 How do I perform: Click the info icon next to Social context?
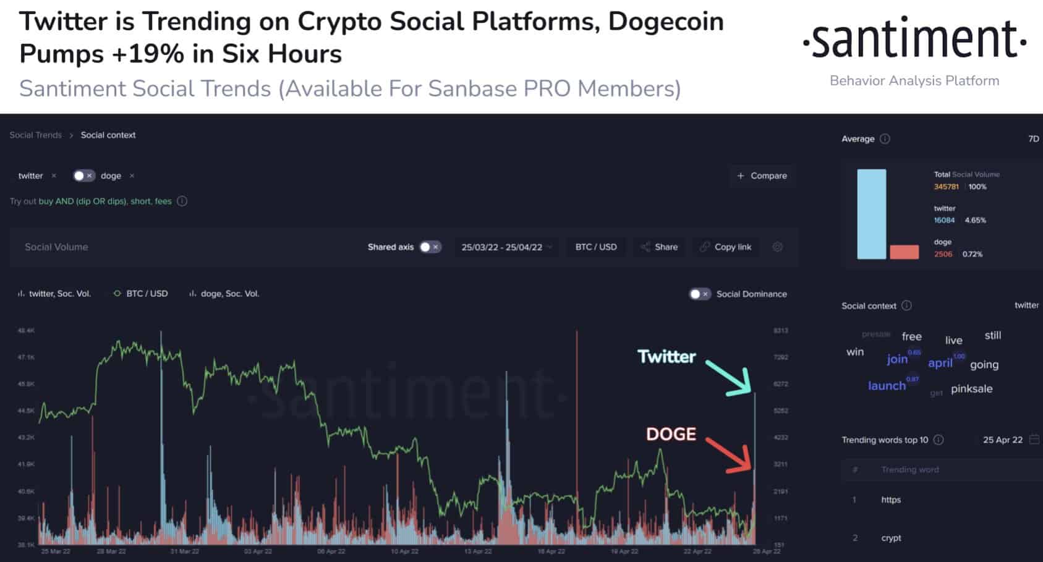[906, 305]
